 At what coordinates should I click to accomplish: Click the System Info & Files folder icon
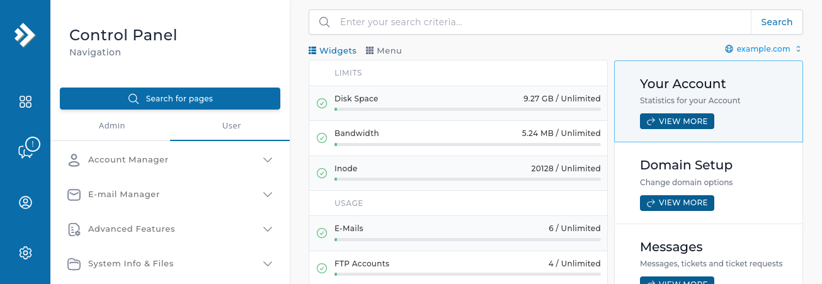click(74, 264)
